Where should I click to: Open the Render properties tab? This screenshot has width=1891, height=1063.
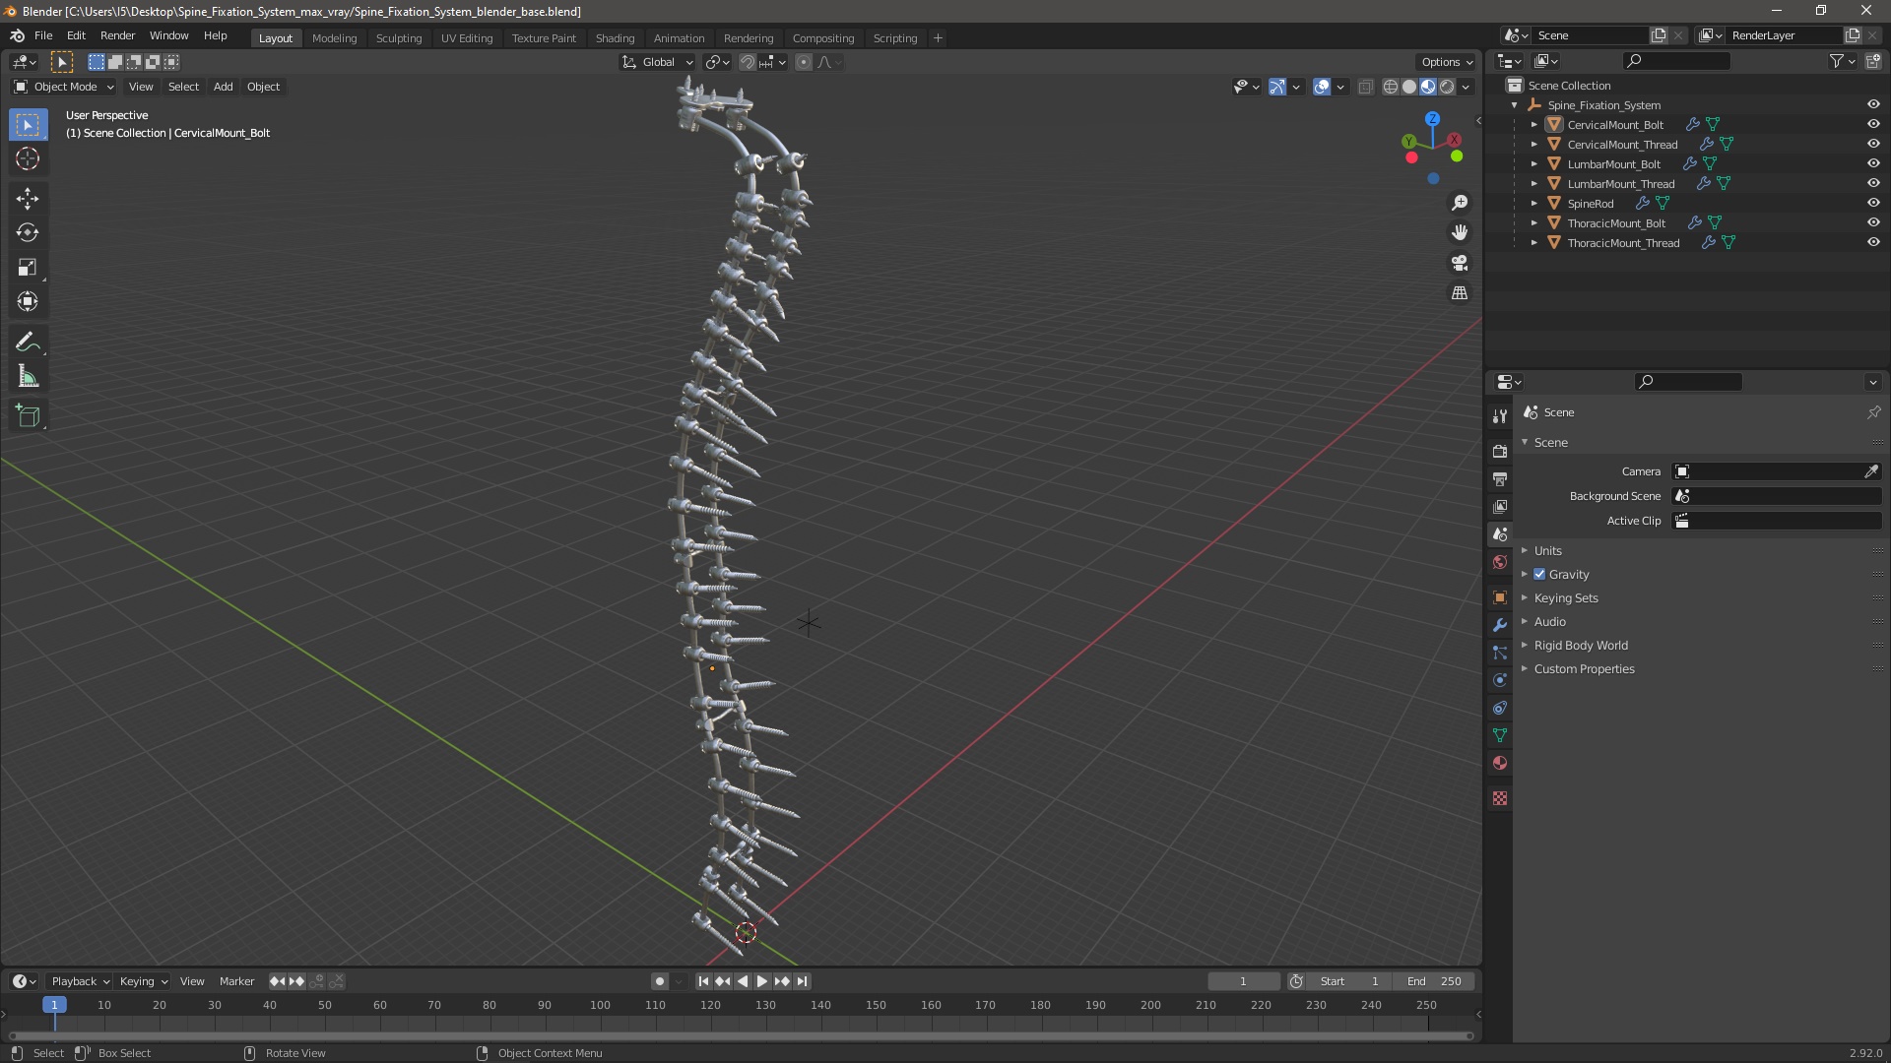click(x=1500, y=451)
